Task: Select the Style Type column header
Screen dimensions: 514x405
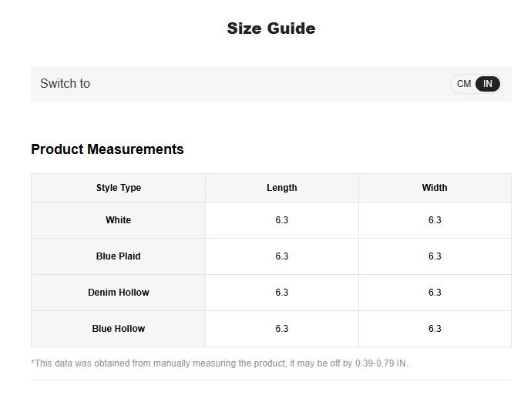Action: (x=119, y=188)
